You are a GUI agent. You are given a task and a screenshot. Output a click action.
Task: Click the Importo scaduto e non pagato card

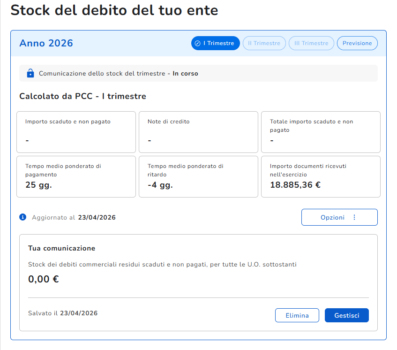coord(76,132)
